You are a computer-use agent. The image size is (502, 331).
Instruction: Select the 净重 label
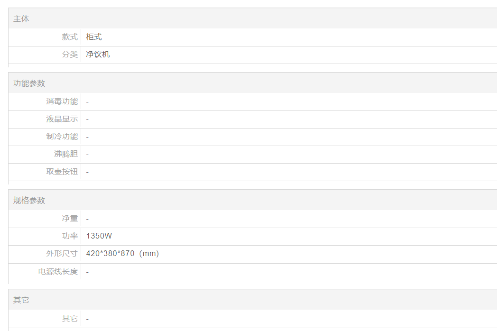[x=70, y=219]
